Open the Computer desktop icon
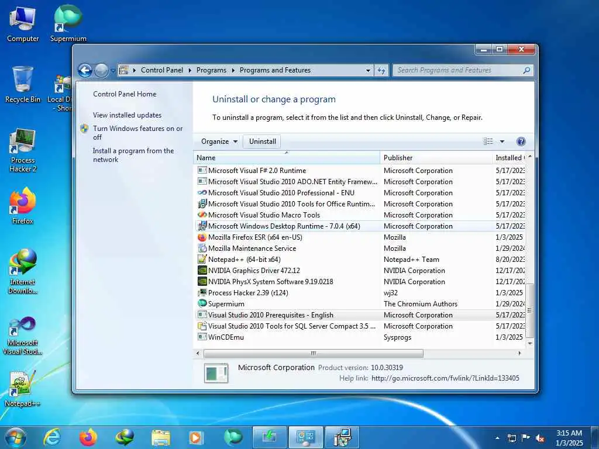This screenshot has height=449, width=599. (23, 25)
